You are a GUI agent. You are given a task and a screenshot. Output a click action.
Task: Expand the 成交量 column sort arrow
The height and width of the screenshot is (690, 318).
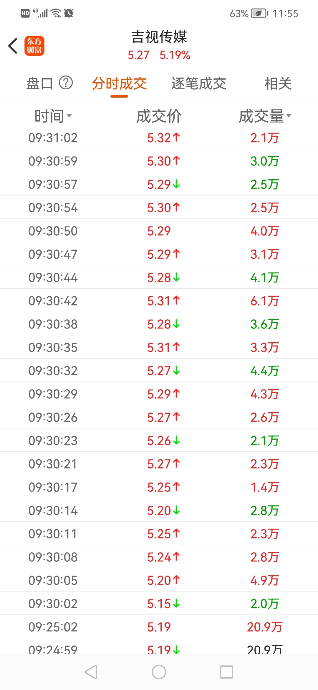pyautogui.click(x=289, y=116)
